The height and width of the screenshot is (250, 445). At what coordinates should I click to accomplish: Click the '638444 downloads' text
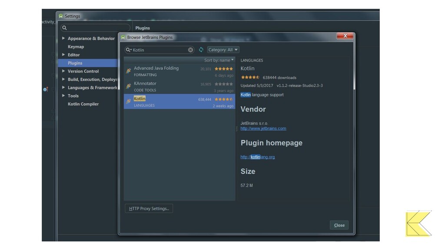(279, 78)
